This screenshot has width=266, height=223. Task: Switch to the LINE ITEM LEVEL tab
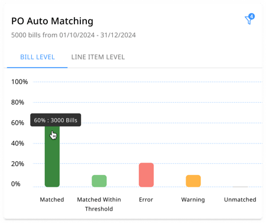point(98,57)
